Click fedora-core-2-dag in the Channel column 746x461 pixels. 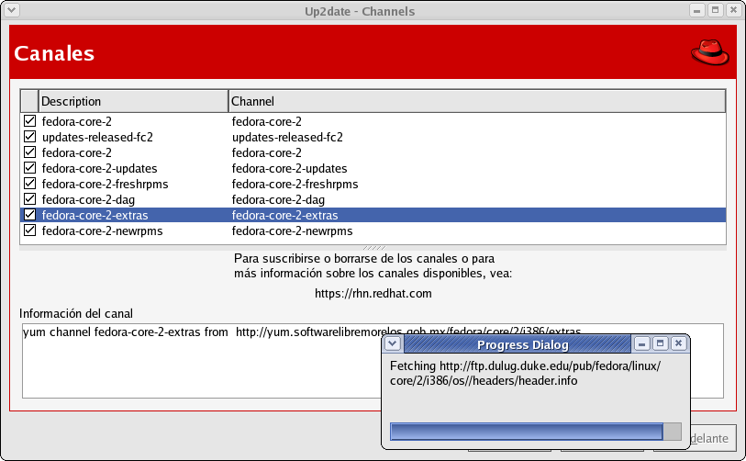click(x=278, y=200)
